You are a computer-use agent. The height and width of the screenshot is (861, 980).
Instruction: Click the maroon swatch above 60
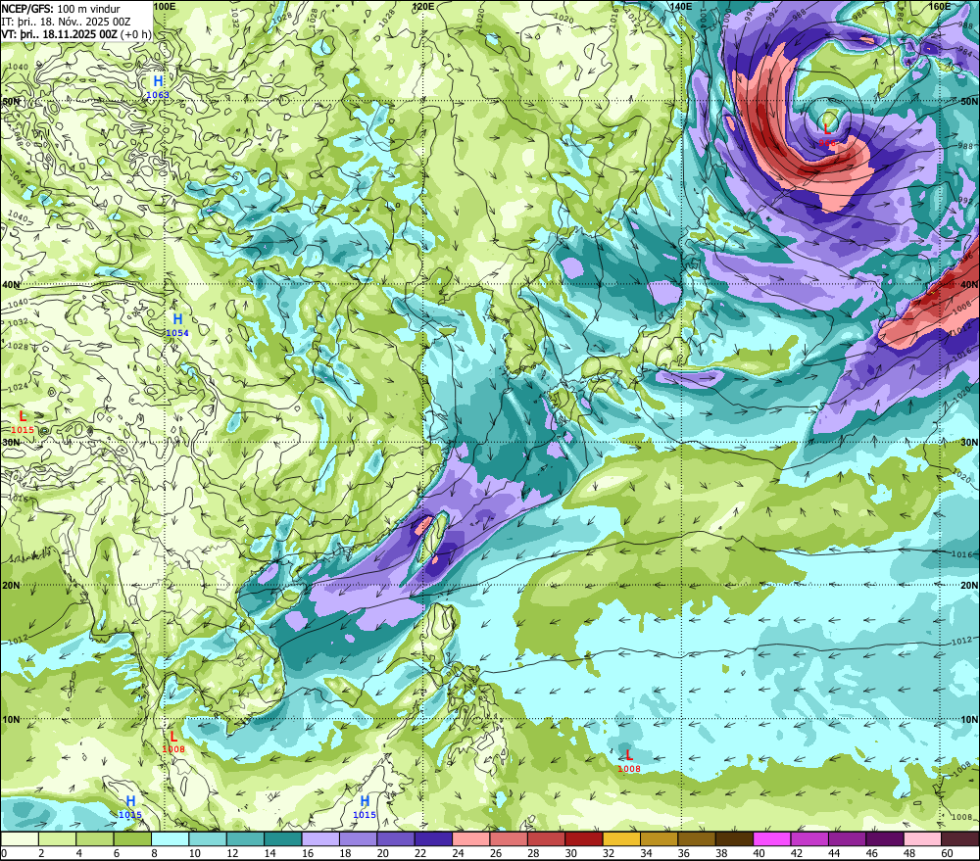tap(960, 838)
